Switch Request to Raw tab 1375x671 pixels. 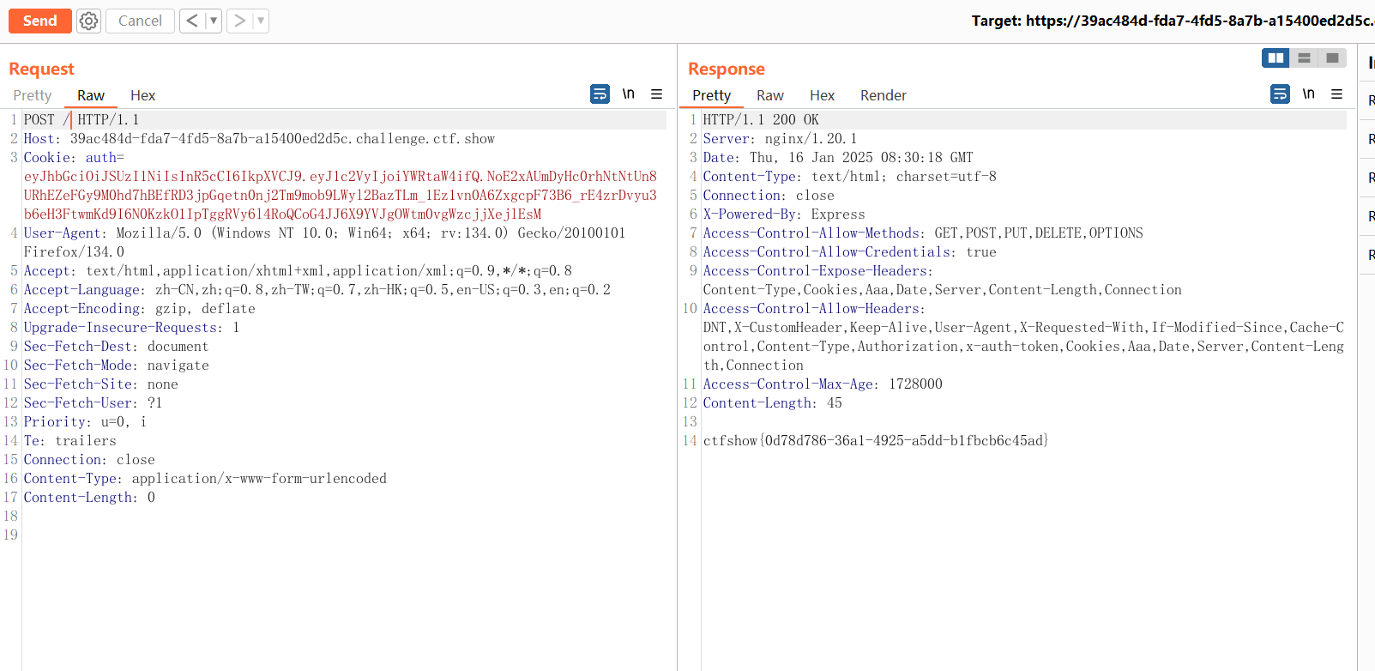[91, 95]
